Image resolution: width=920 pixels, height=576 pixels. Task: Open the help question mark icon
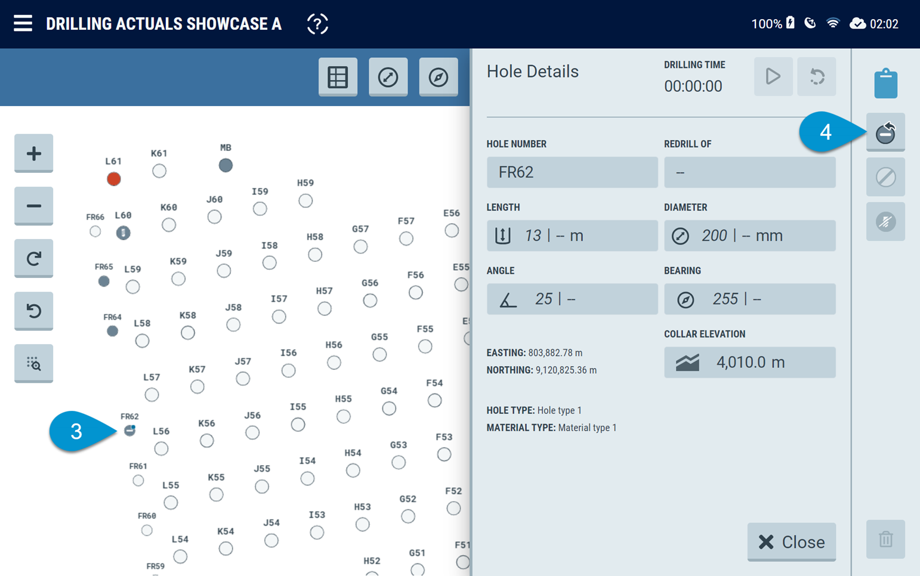(x=317, y=24)
